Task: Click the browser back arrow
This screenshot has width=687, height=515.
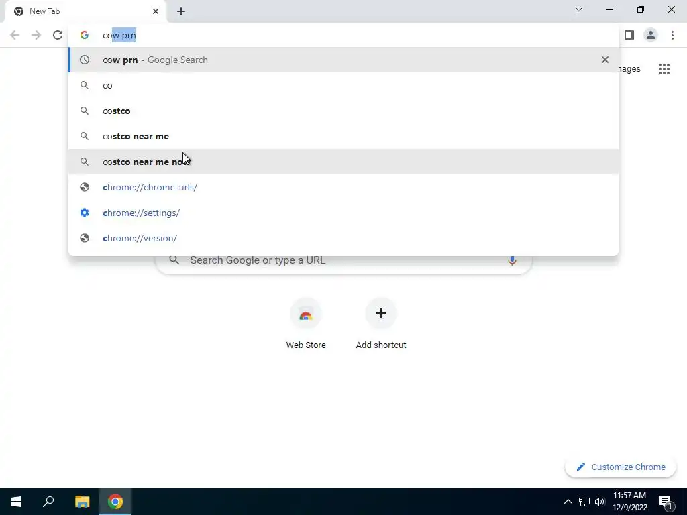Action: click(15, 35)
